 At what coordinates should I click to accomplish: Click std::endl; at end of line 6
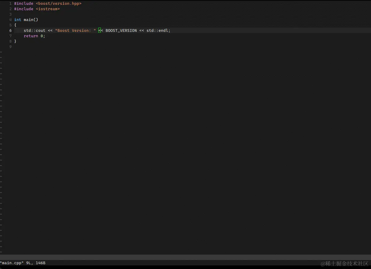[x=159, y=30]
